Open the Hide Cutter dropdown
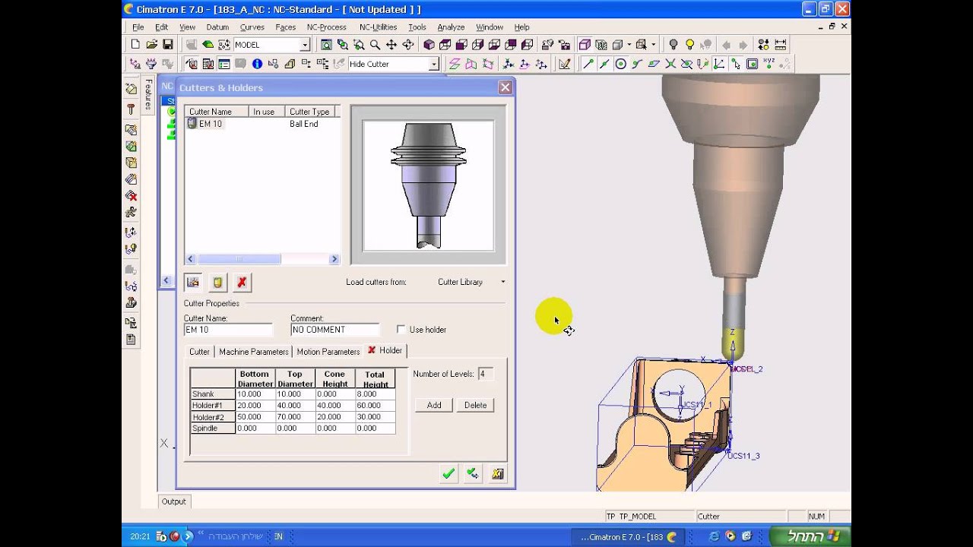 tap(434, 64)
